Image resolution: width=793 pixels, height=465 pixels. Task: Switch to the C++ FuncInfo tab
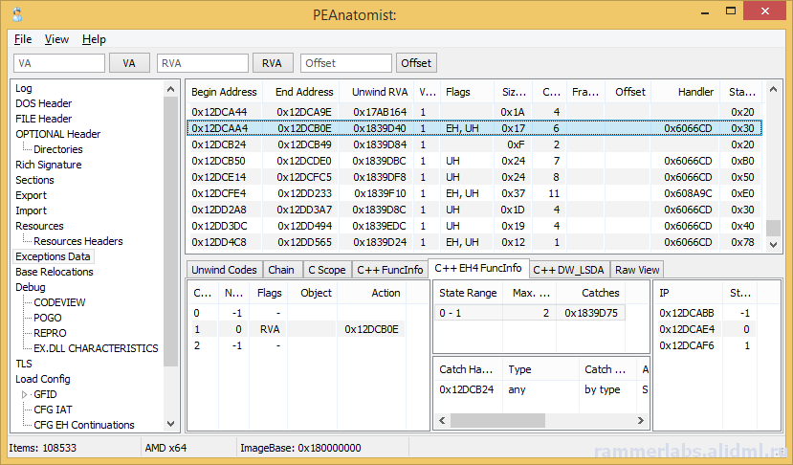click(x=390, y=270)
